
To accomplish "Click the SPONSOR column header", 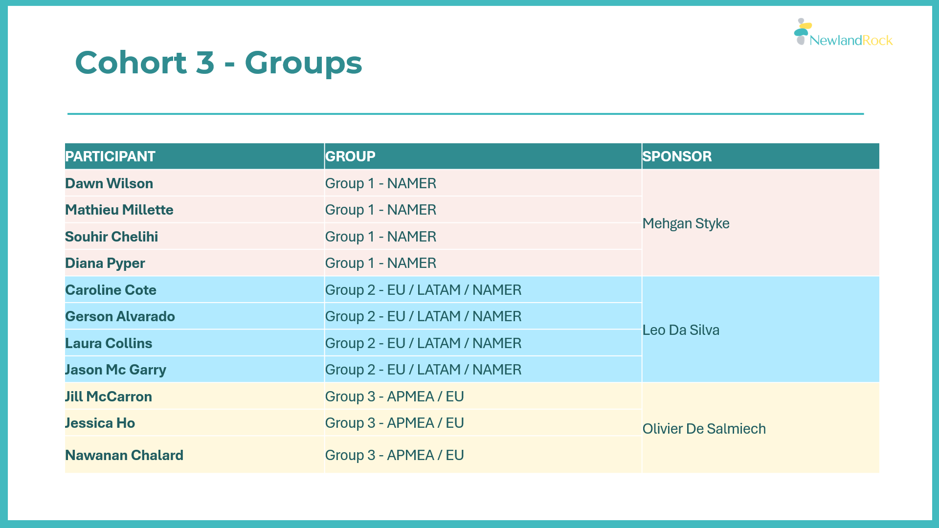I will (760, 156).
